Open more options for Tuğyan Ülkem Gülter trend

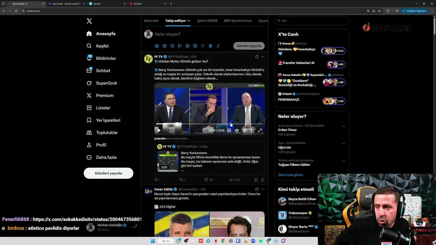coord(343,161)
